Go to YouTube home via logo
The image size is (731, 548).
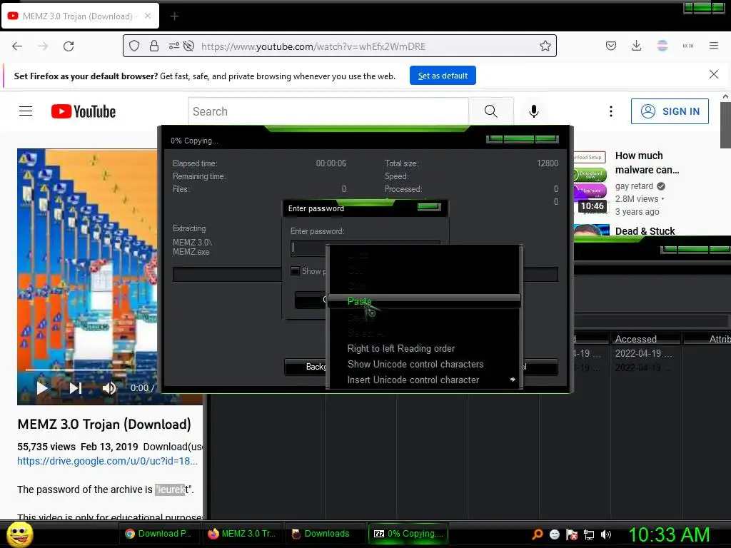84,111
